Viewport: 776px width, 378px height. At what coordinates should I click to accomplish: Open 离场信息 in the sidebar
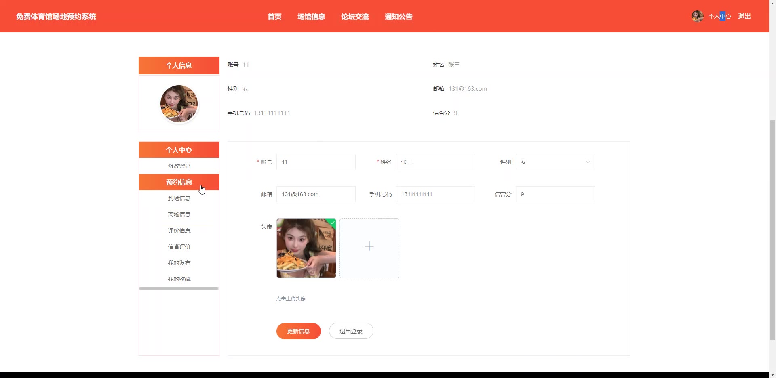[x=179, y=214]
